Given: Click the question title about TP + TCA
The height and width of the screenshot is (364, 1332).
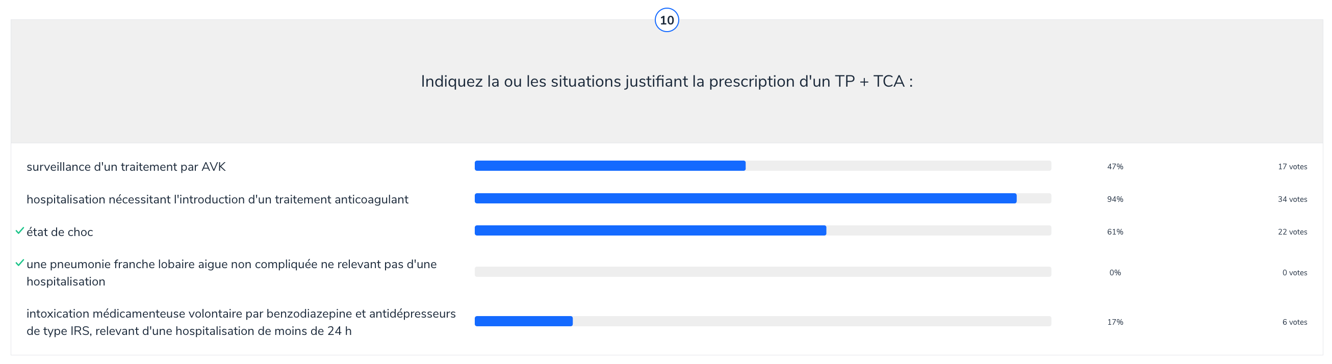Looking at the screenshot, I should tap(667, 82).
